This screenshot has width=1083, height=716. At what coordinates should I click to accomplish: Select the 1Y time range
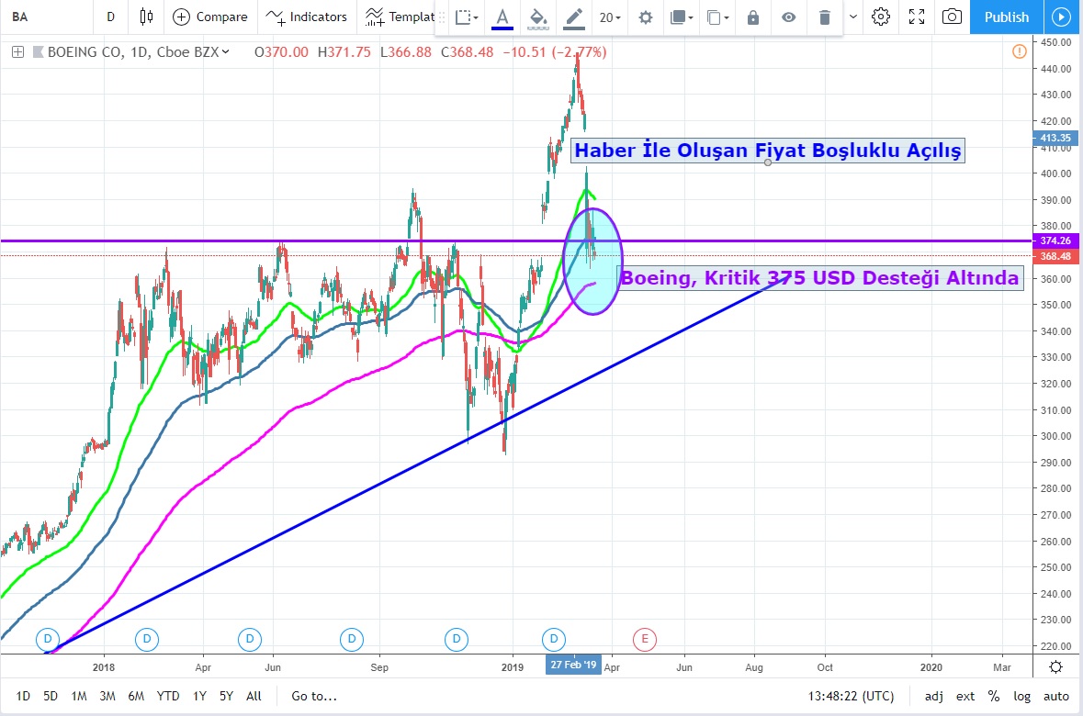coord(199,696)
